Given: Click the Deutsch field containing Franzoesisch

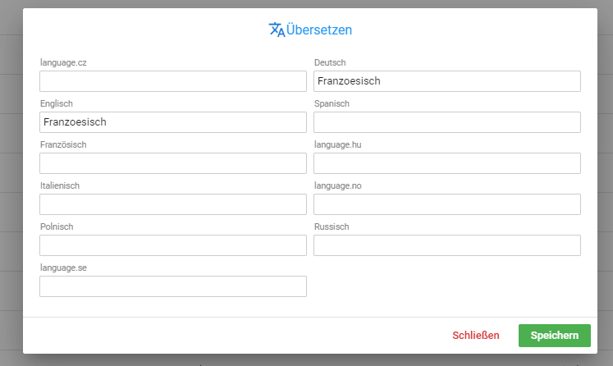Looking at the screenshot, I should pos(447,81).
